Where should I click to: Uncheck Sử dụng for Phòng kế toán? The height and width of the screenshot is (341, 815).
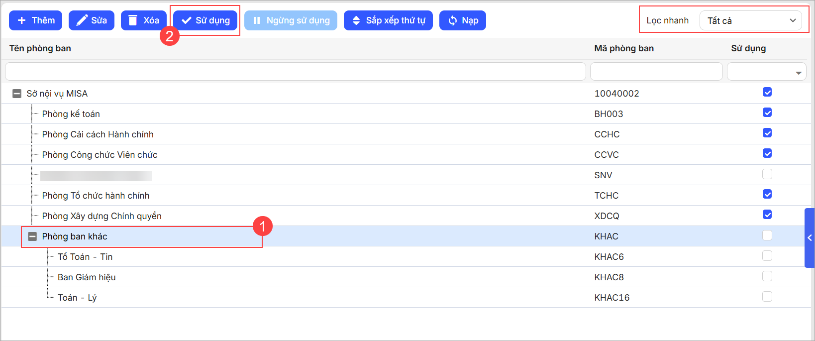[x=767, y=113]
